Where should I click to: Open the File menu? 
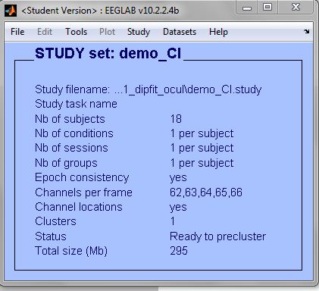[17, 32]
